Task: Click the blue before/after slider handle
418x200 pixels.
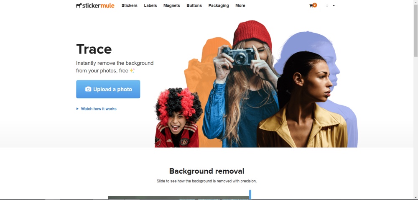Action: point(250,195)
